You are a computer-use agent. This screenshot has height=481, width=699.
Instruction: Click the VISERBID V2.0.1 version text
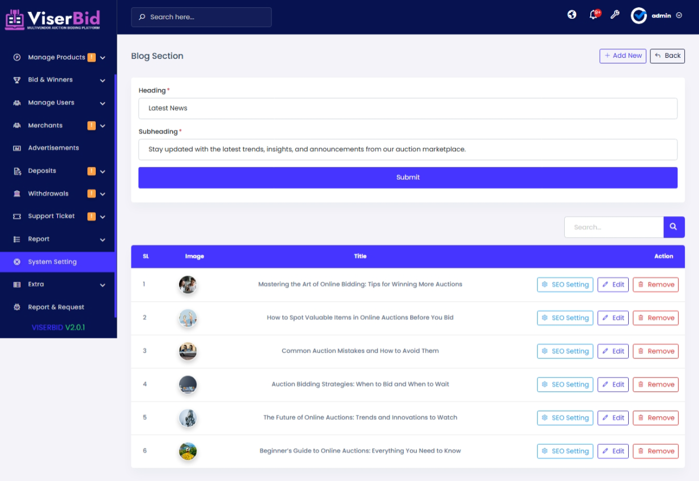pyautogui.click(x=58, y=328)
